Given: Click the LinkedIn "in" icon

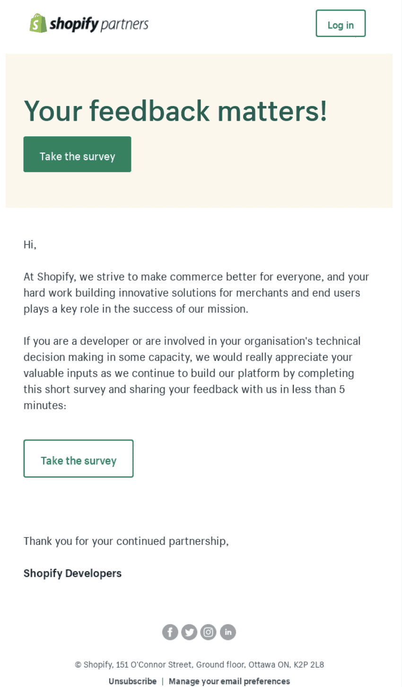Looking at the screenshot, I should [x=227, y=632].
